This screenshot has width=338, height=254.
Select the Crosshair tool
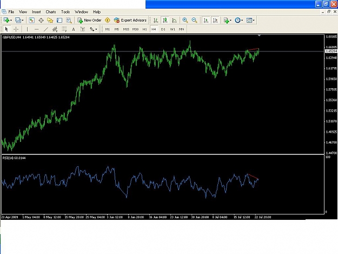[x=16, y=29]
